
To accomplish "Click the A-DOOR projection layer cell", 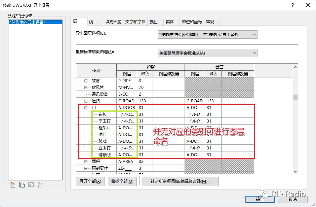I will pos(127,108).
